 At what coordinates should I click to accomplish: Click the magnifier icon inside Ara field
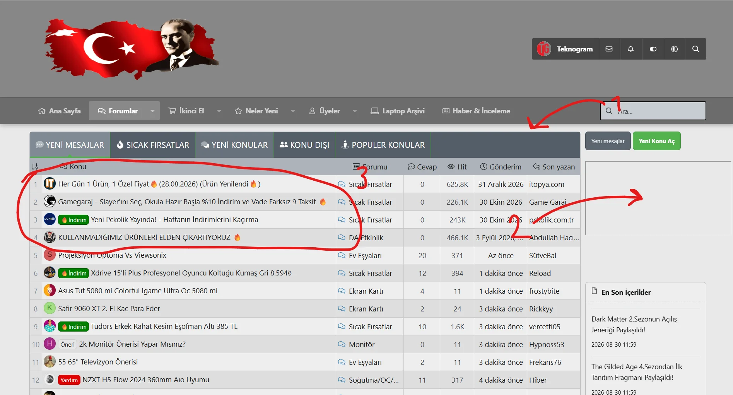coord(609,111)
